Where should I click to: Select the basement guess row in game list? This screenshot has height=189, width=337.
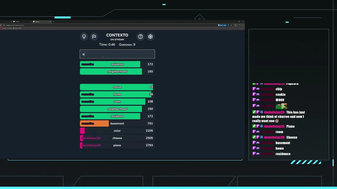click(117, 123)
